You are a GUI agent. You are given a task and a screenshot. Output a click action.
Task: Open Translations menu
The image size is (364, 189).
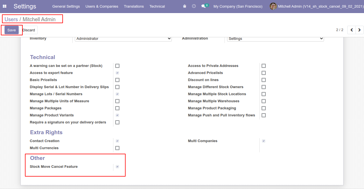(134, 6)
